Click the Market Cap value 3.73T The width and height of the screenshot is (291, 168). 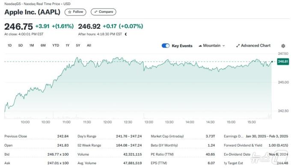click(x=210, y=136)
